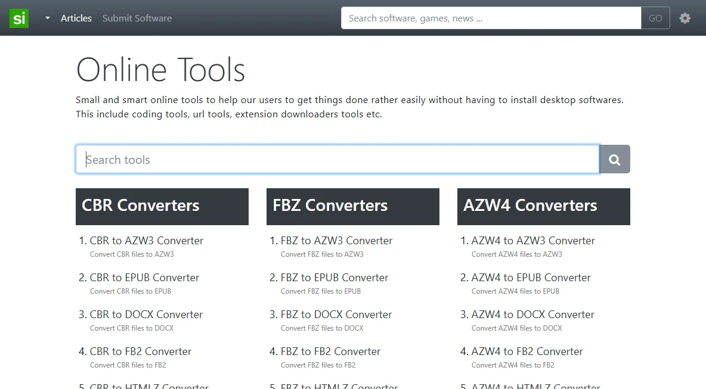Screen dimensions: 706x389
Task: Open CBR to AZW3 Converter link
Action: (x=146, y=241)
